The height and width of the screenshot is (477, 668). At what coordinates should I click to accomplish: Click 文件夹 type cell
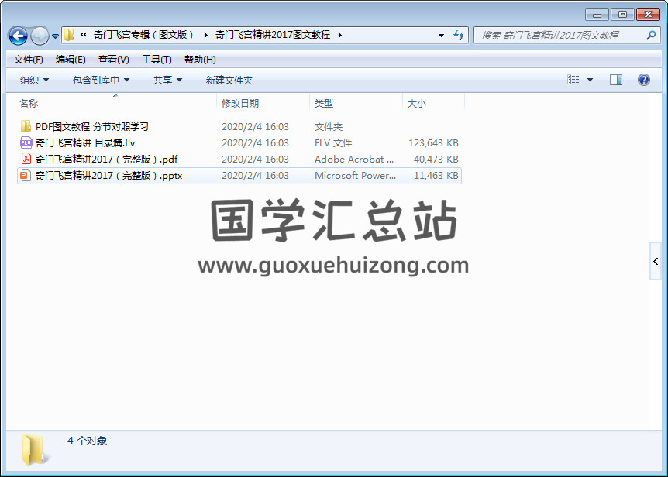click(x=329, y=127)
